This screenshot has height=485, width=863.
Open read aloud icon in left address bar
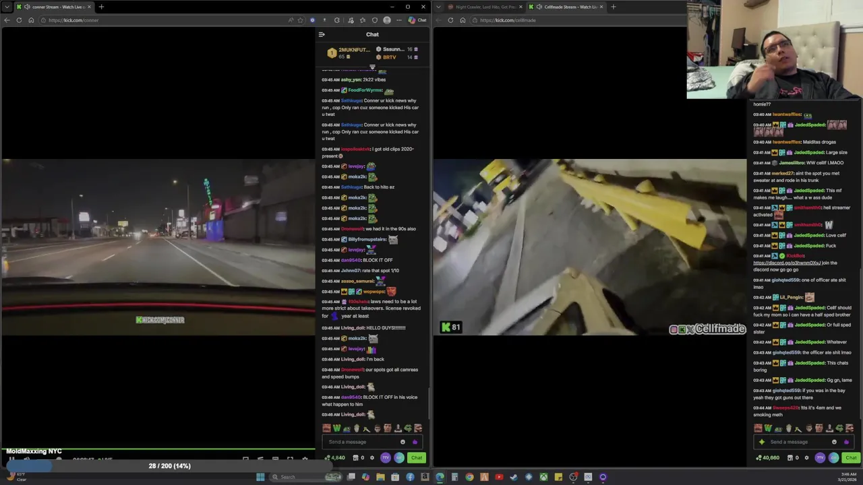click(291, 20)
